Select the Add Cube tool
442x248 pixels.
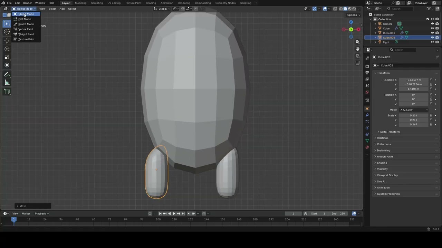pos(7,91)
